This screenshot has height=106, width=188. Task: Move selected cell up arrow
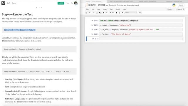pos(104,13)
